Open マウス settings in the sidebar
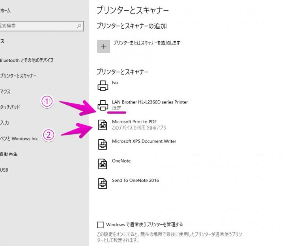284x246 pixels. pyautogui.click(x=5, y=91)
